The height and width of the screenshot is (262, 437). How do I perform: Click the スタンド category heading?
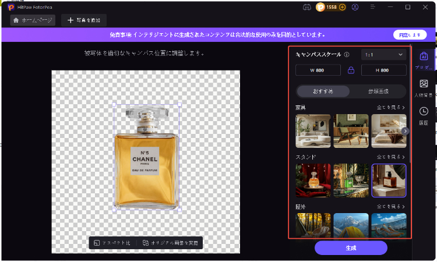pyautogui.click(x=305, y=157)
